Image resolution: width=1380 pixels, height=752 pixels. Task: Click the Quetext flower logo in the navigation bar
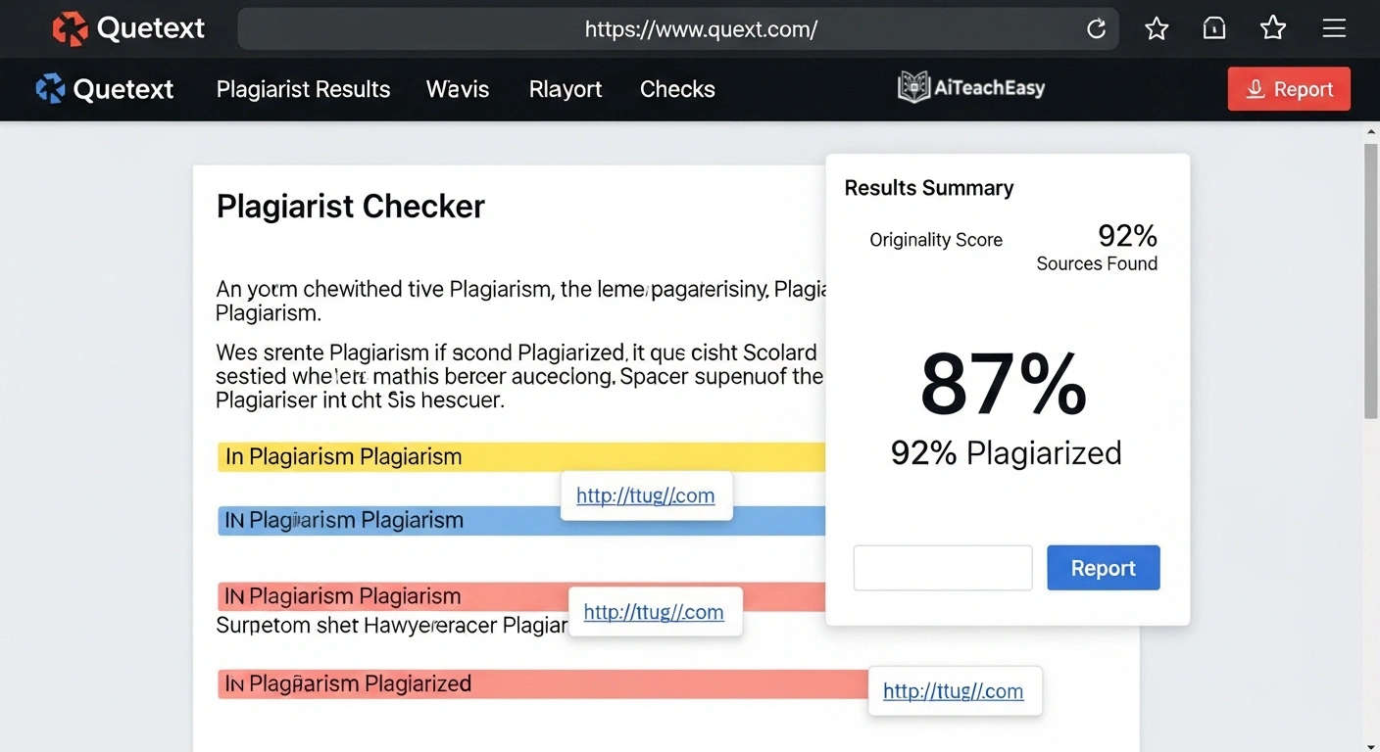(x=50, y=88)
